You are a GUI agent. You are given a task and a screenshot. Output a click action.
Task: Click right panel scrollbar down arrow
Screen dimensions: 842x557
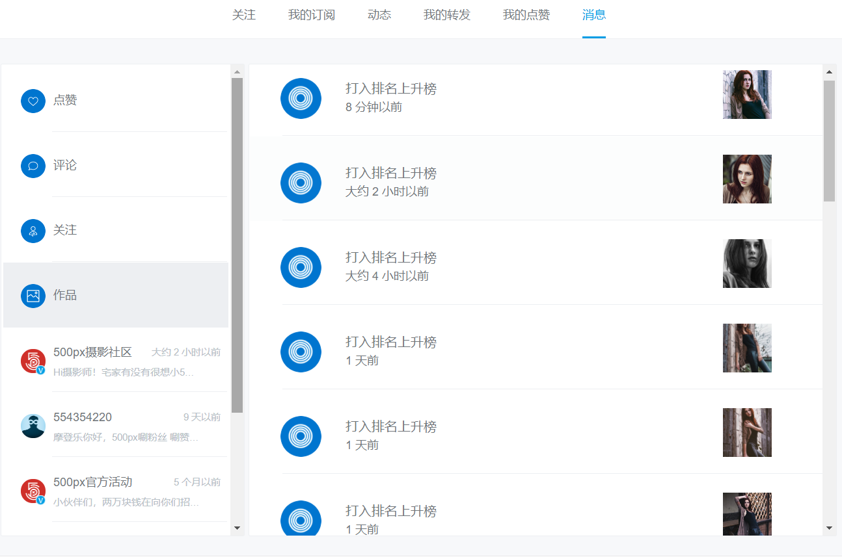pos(829,528)
